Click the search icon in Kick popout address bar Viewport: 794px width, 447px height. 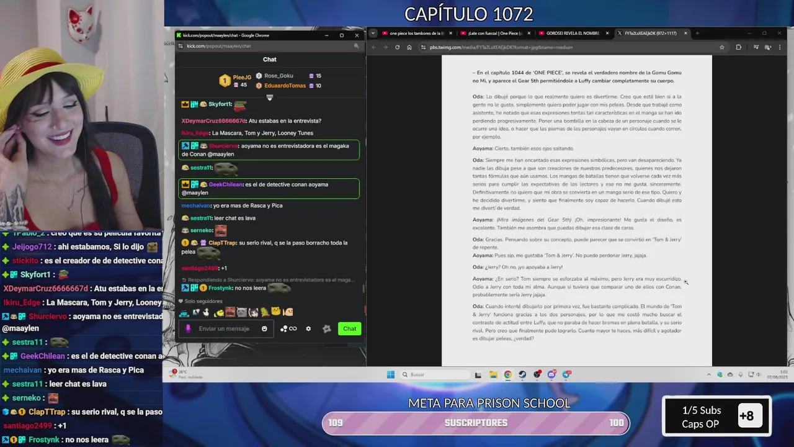coord(356,46)
